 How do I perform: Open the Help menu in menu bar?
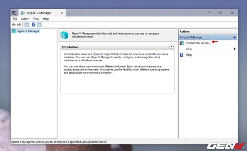(x=46, y=19)
